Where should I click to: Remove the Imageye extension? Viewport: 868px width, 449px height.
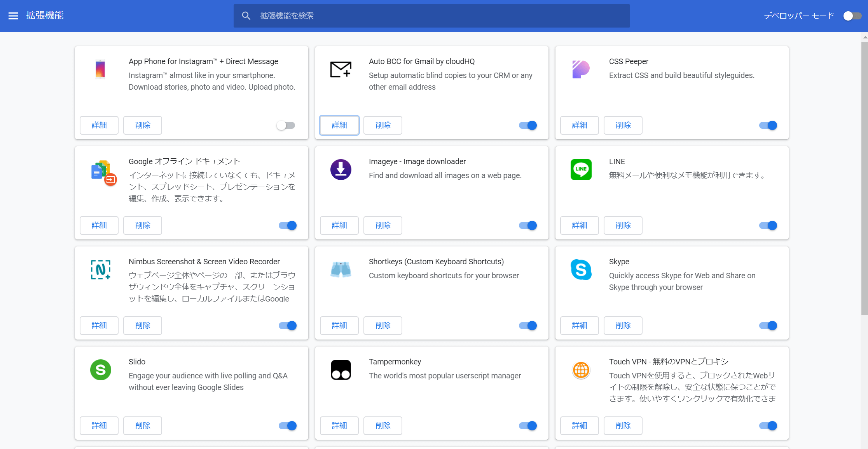pos(383,225)
